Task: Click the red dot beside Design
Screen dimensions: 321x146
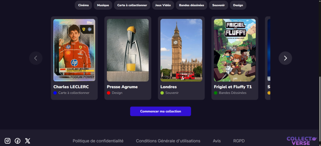Action: [108, 93]
